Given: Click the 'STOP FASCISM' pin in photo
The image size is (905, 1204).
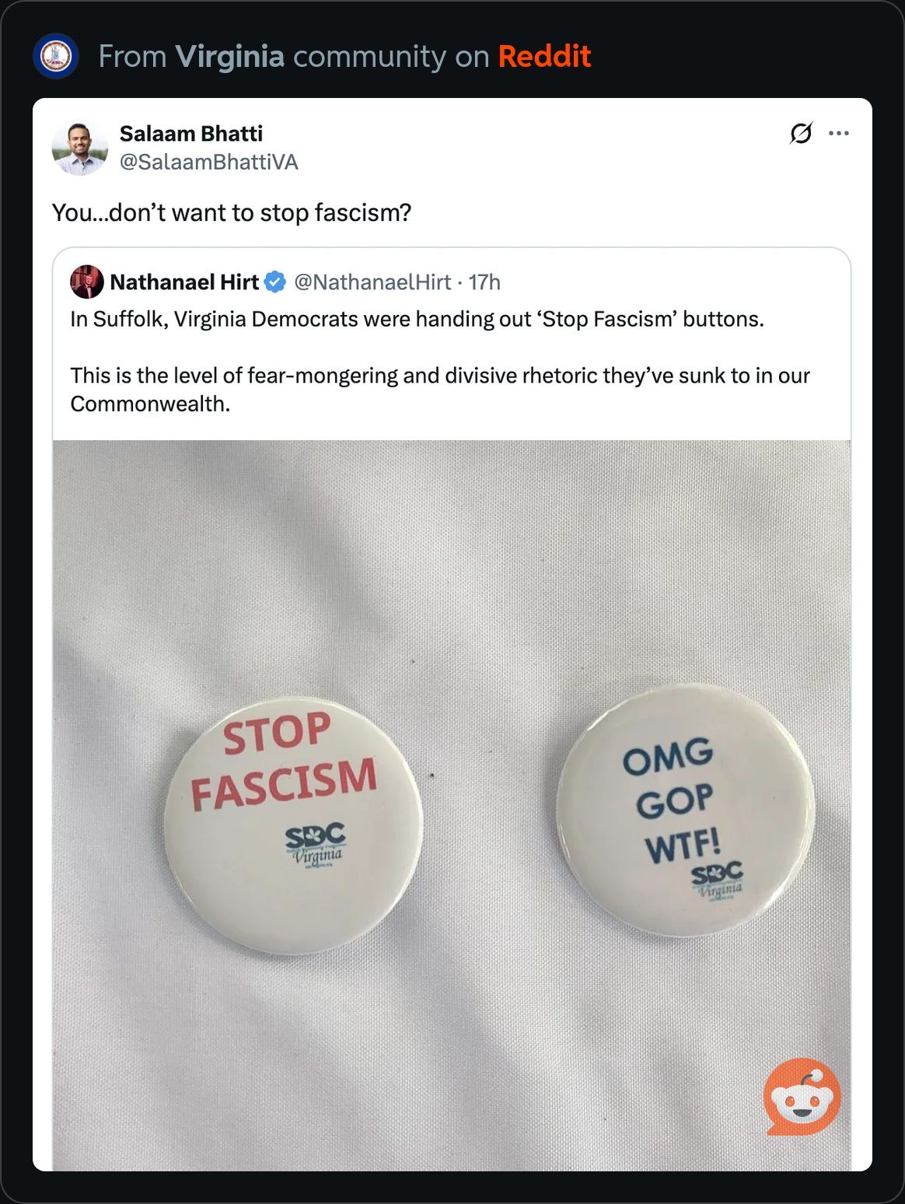Looking at the screenshot, I should coord(292,824).
